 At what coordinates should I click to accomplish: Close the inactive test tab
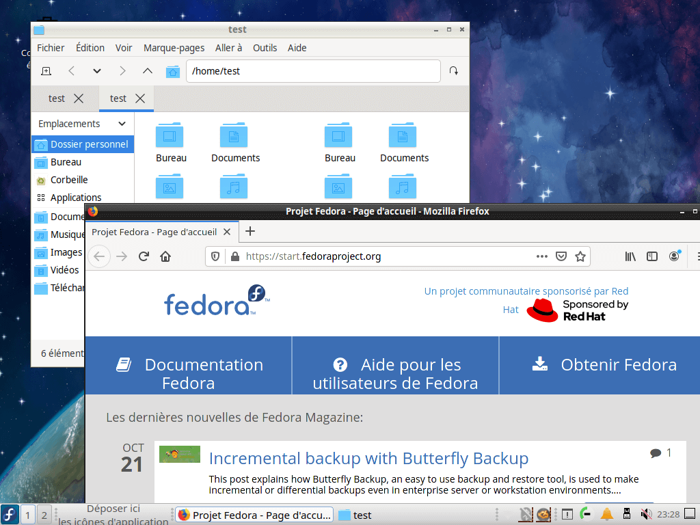tap(79, 98)
